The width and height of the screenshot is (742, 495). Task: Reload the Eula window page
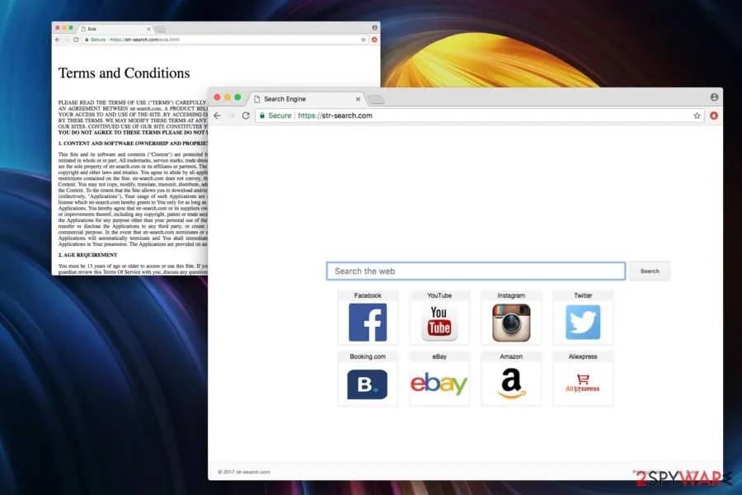76,40
